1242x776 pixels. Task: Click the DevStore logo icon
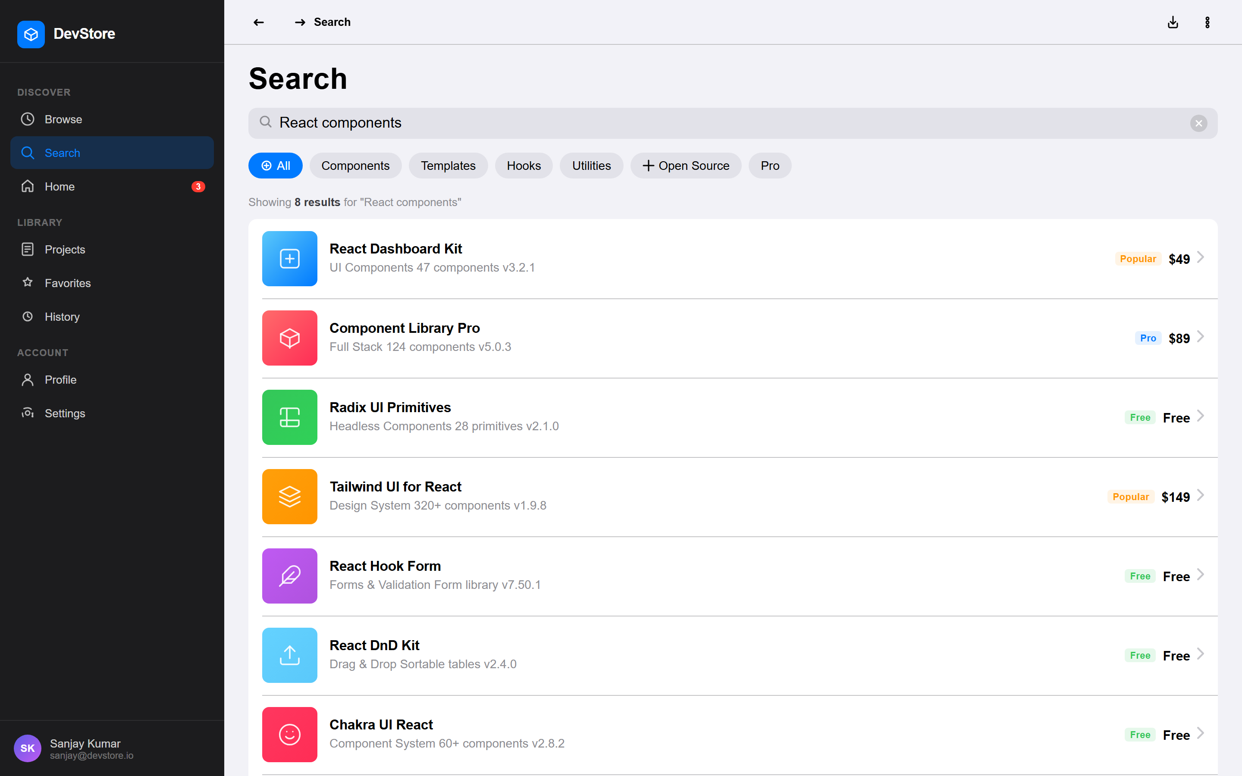click(31, 34)
